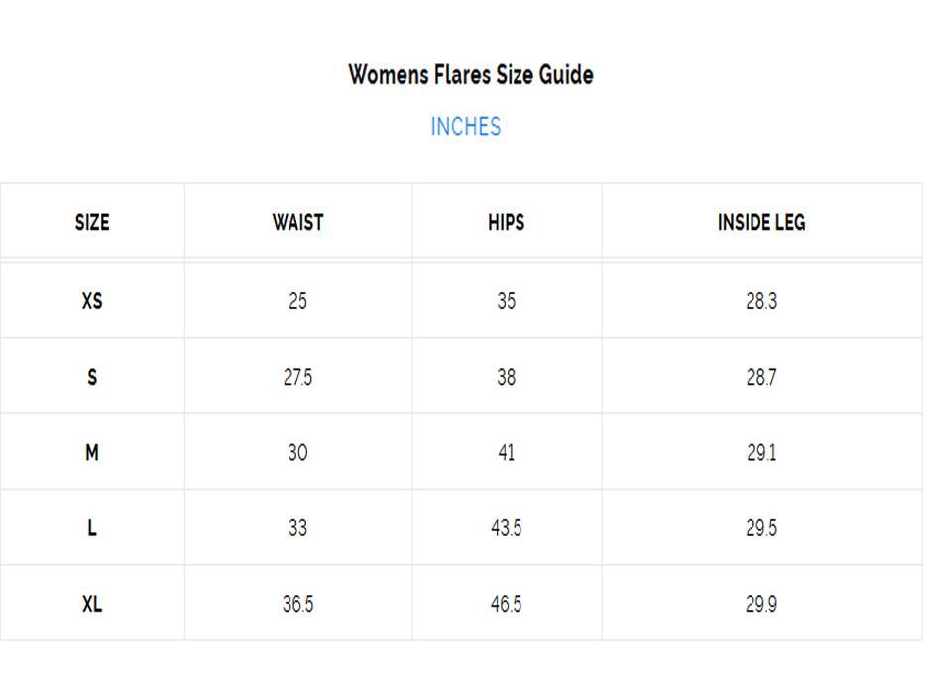Click the L size row label
925x674 pixels.
pos(92,528)
